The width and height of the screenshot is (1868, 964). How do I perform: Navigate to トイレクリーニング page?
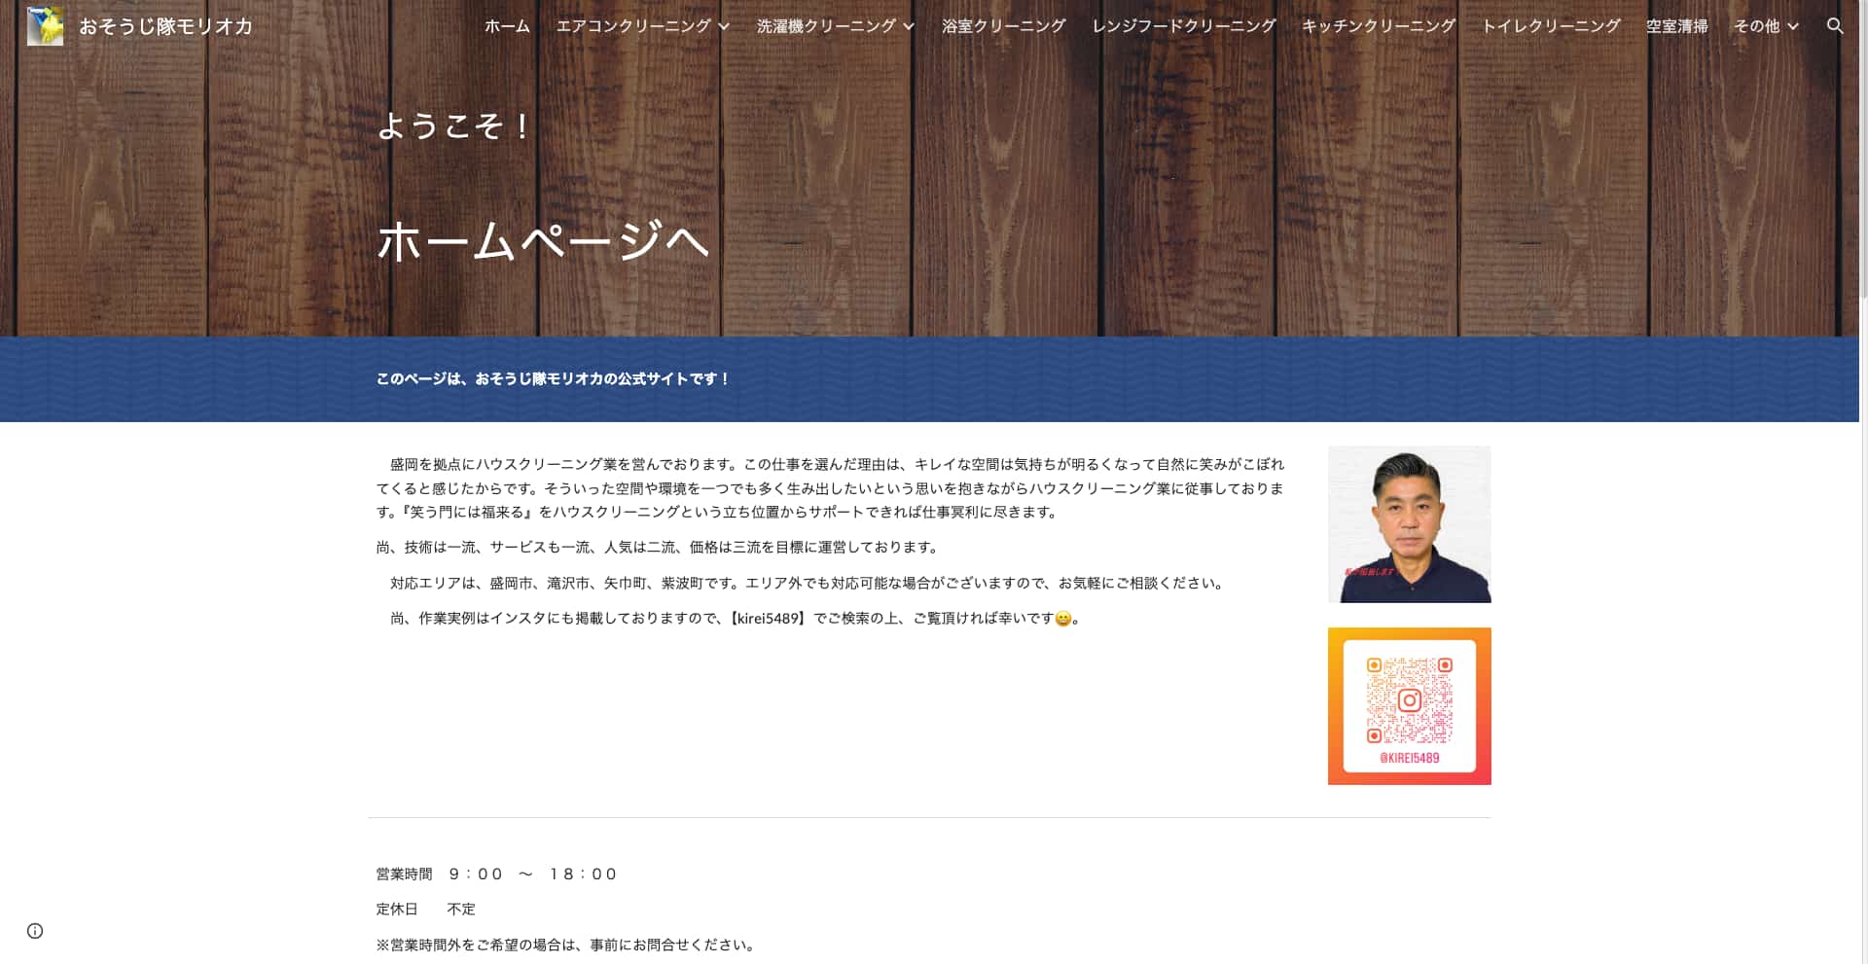point(1550,26)
